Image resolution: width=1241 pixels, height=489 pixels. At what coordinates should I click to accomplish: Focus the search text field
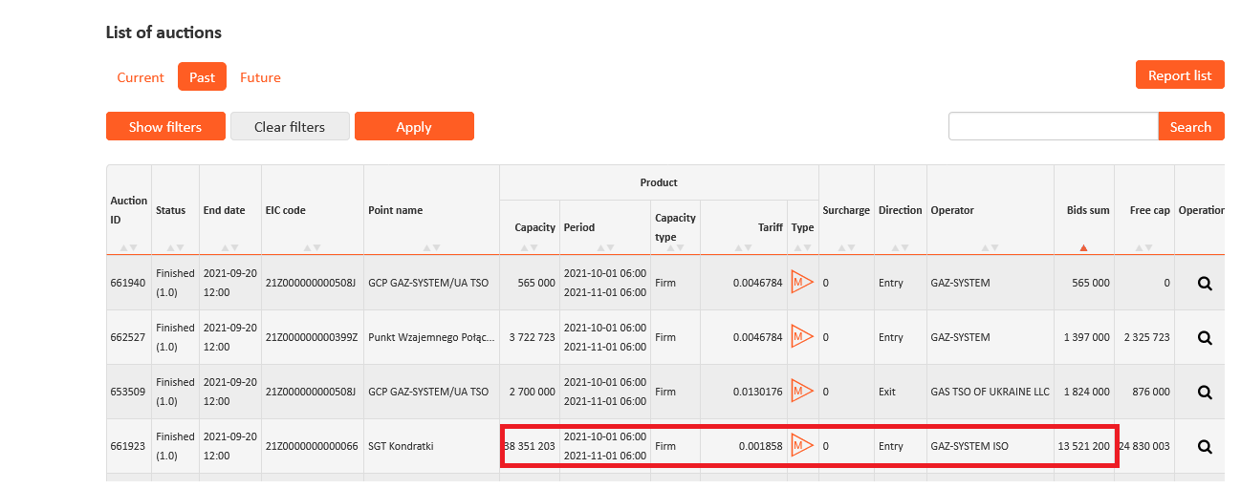(x=1053, y=127)
